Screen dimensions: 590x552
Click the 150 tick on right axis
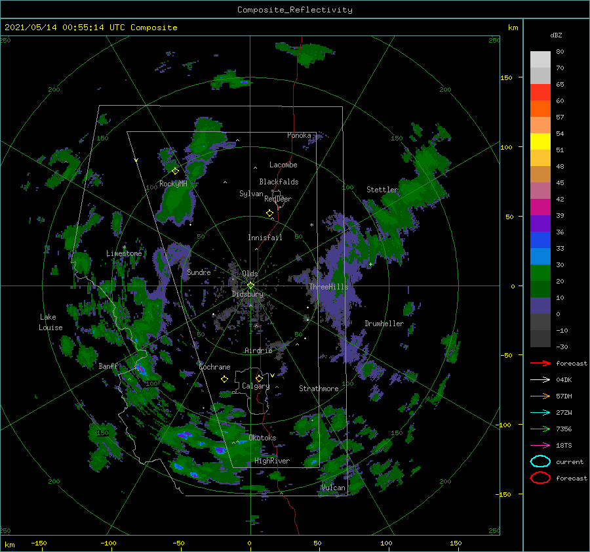click(506, 77)
